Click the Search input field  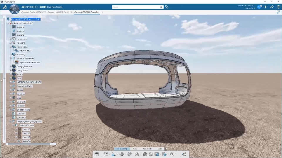(x=136, y=7)
